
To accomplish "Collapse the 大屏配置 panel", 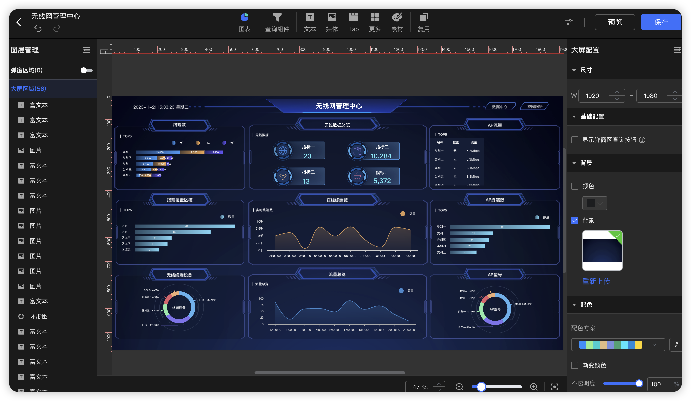I will [677, 50].
